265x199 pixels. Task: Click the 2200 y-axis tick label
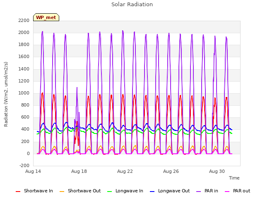point(24,20)
